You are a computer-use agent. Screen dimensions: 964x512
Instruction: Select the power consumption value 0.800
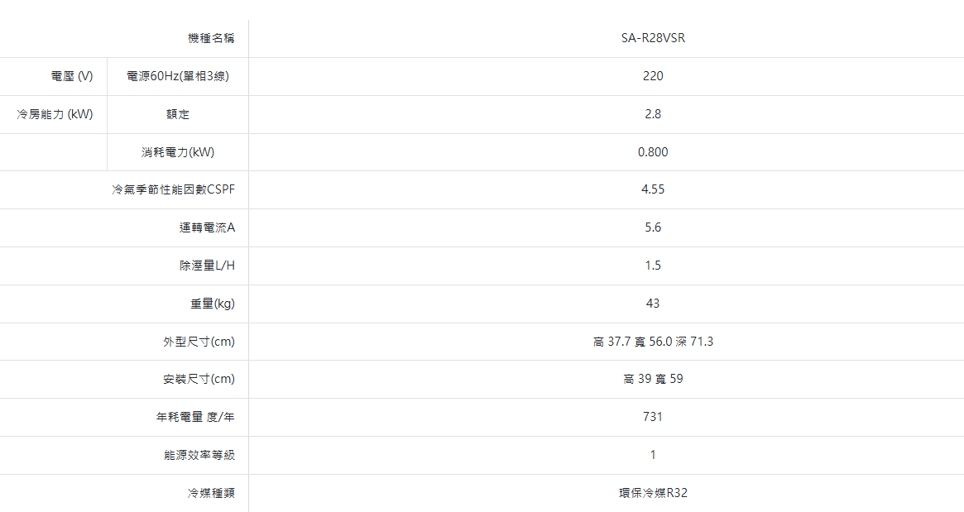[x=653, y=152]
